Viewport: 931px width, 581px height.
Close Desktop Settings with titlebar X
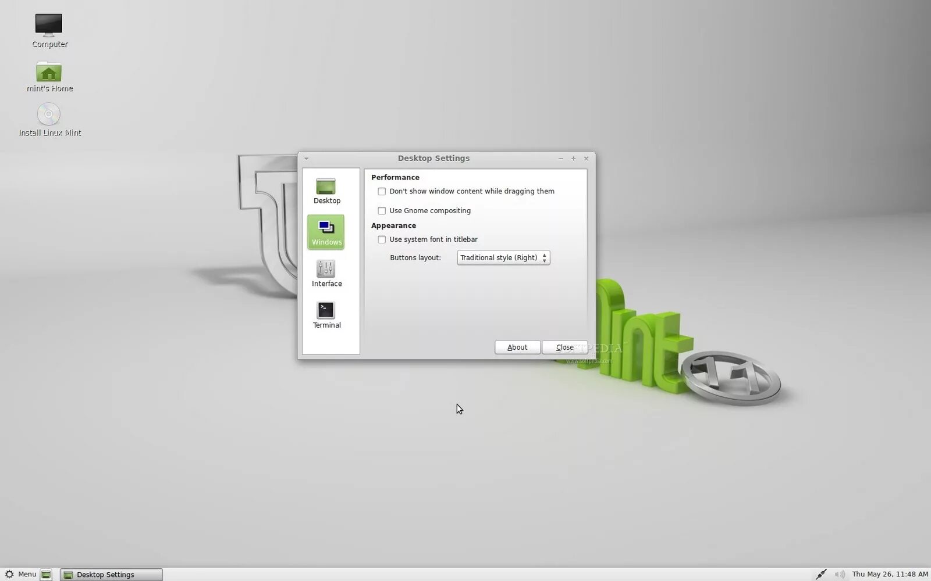pyautogui.click(x=586, y=158)
